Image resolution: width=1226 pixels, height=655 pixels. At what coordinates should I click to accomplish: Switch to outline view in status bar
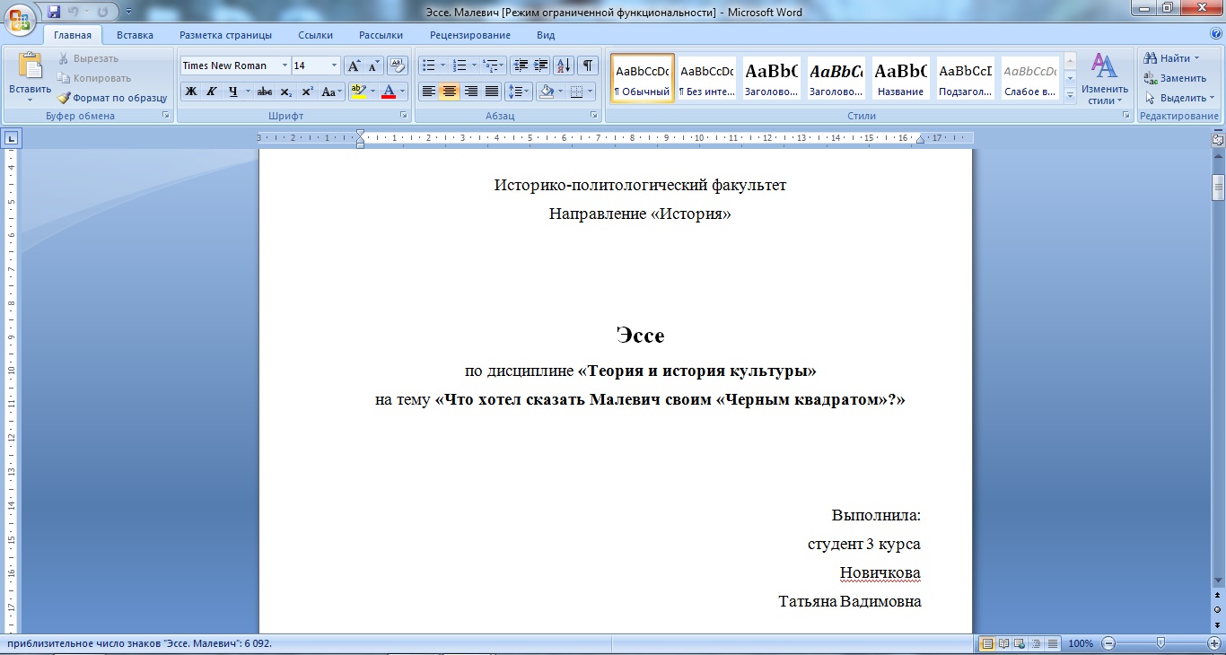pos(1036,643)
